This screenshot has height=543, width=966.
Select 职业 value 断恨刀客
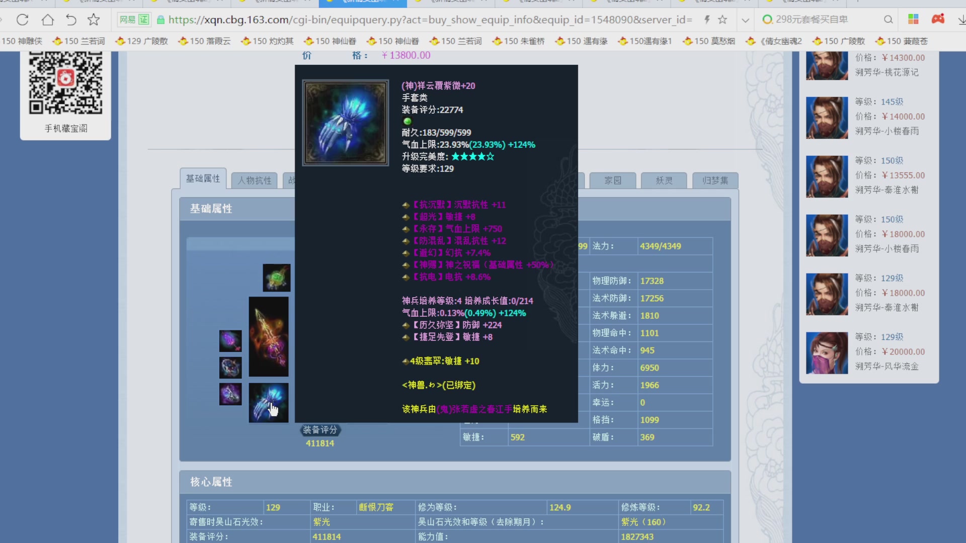[x=376, y=508]
